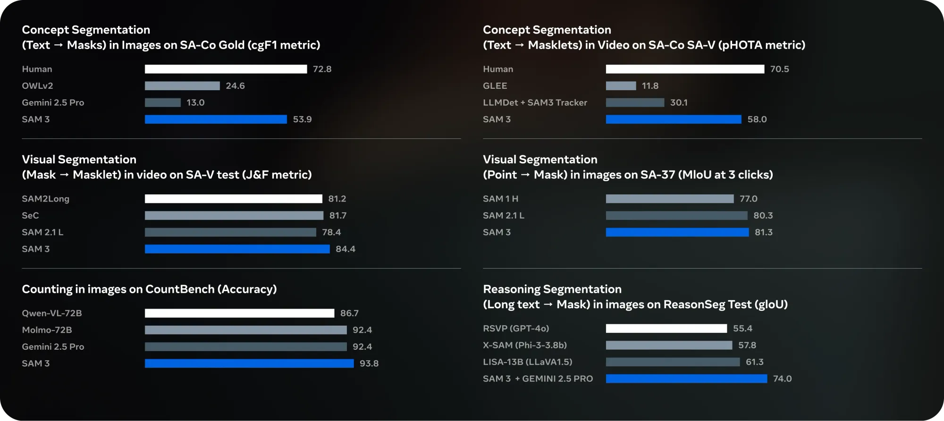Click the Gemini 2.5 Pro 13.0 bar
The height and width of the screenshot is (421, 944).
point(163,103)
